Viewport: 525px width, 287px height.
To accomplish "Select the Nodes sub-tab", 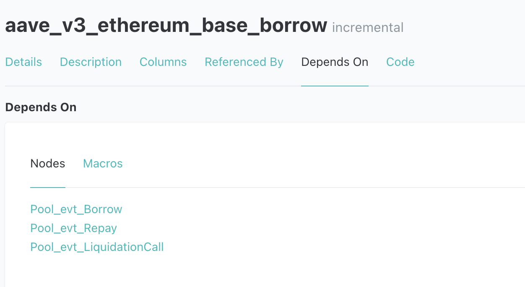I will 48,164.
